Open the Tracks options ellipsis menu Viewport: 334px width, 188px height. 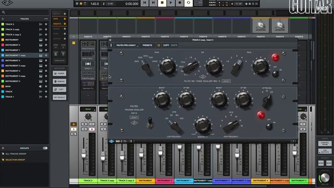coord(46,19)
